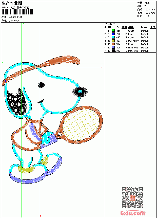This screenshot has width=157, height=218.
Task: Click the 6xiu.com watermark logo
Action: click(132, 213)
